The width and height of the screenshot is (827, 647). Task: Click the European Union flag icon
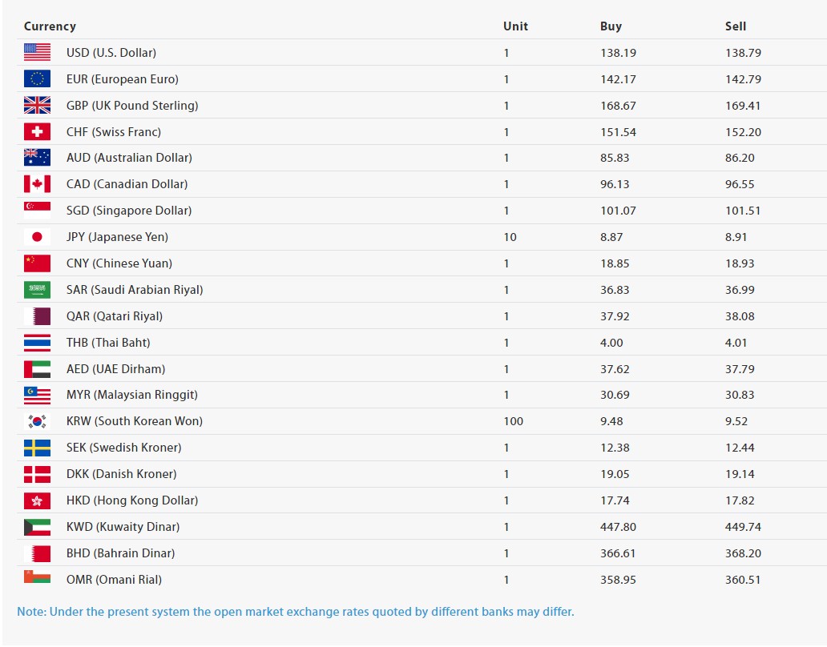(37, 79)
